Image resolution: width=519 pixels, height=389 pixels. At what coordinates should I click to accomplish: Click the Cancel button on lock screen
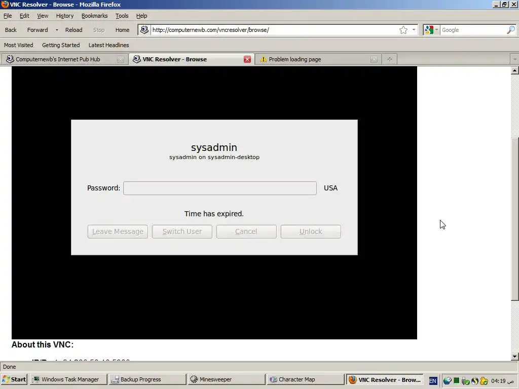(x=246, y=231)
